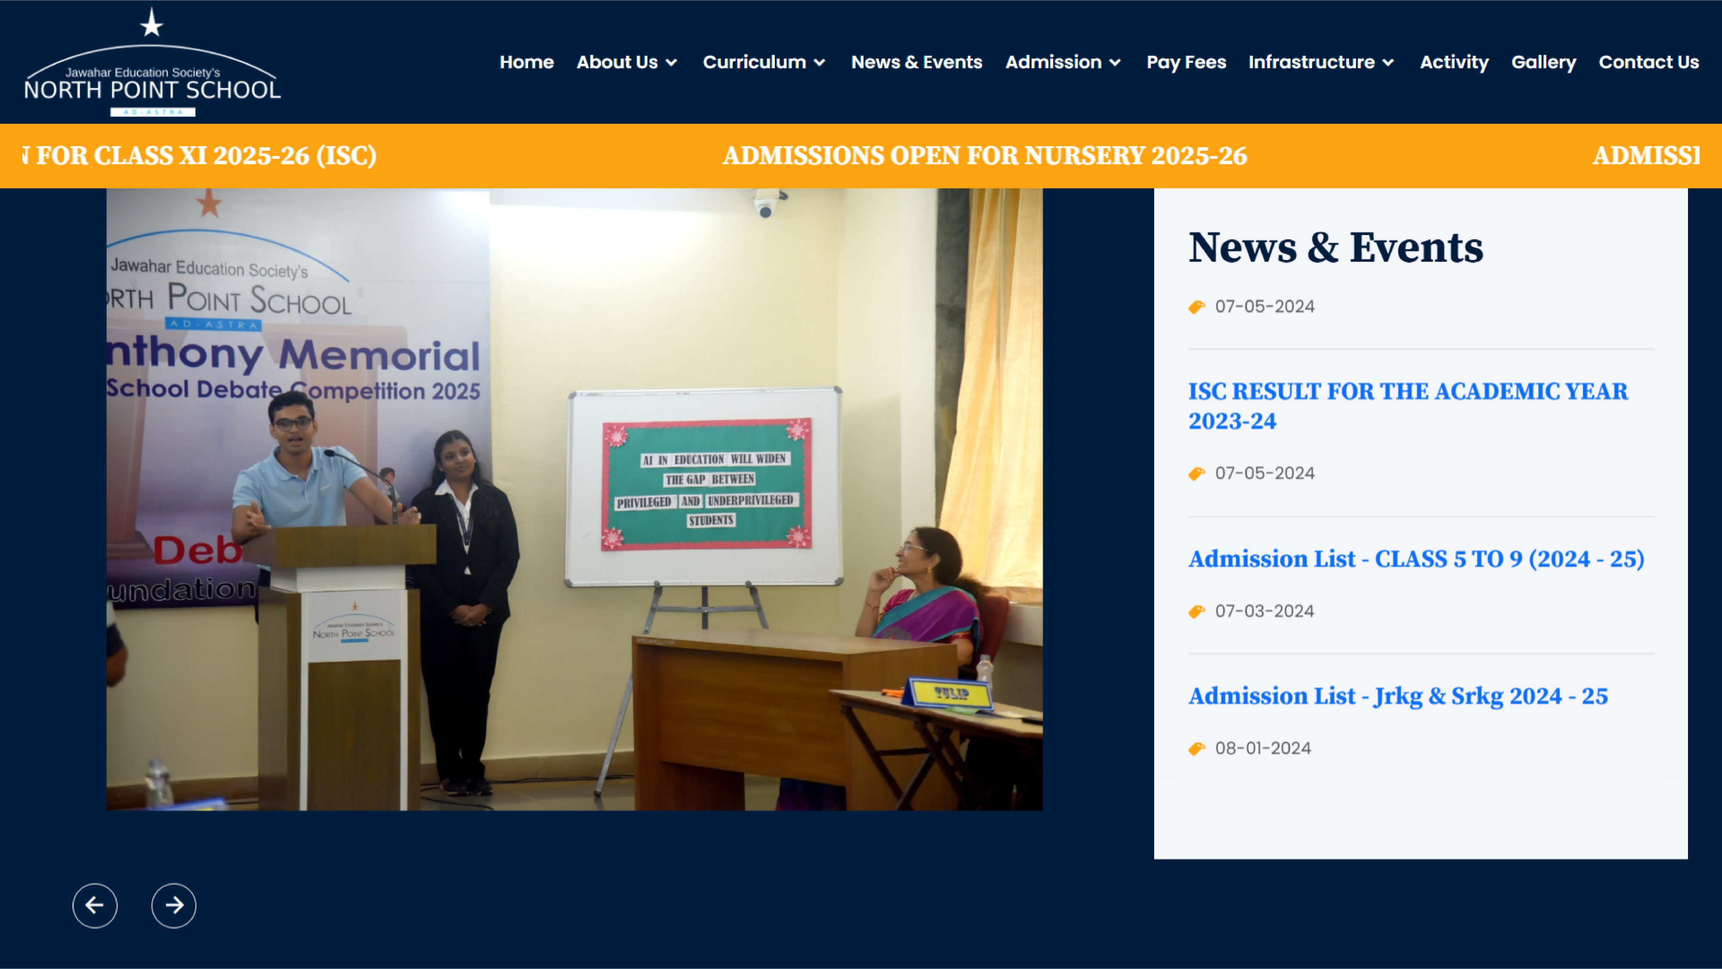Click the previous slide arrow
Image resolution: width=1722 pixels, height=969 pixels.
coord(95,906)
